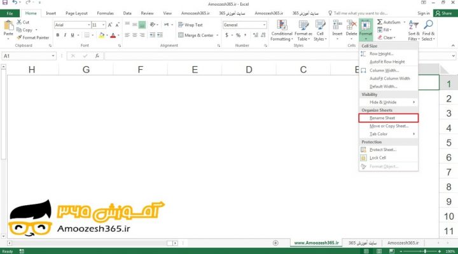
Task: Add a new sheet with plus button
Action: pyautogui.click(x=275, y=243)
